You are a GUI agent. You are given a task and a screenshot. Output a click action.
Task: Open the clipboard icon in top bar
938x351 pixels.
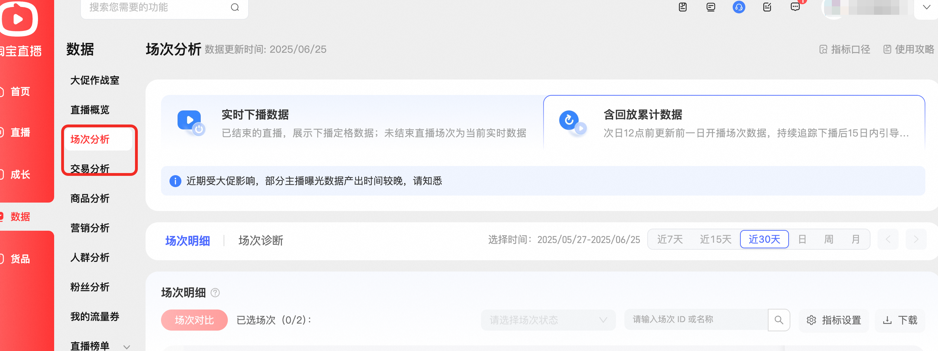(x=683, y=7)
